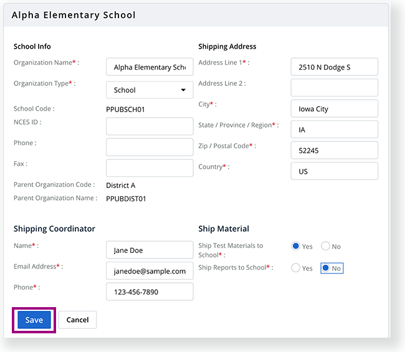Click the Address Line 2 label

tap(222, 83)
